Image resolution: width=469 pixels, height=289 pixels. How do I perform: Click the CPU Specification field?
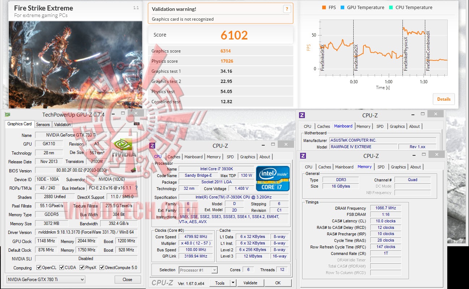(x=234, y=197)
